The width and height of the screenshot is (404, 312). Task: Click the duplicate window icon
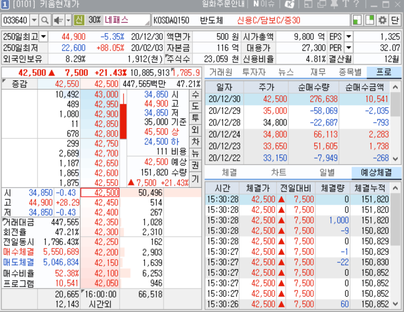(x=322, y=4)
